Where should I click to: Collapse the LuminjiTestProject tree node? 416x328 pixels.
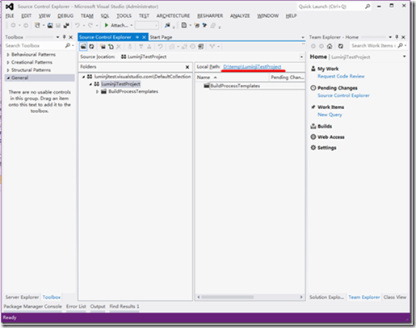[x=90, y=84]
